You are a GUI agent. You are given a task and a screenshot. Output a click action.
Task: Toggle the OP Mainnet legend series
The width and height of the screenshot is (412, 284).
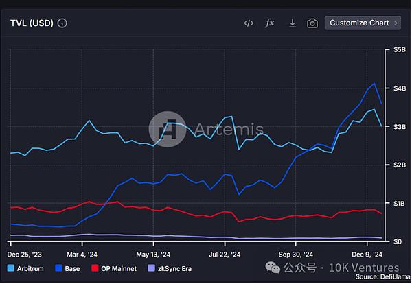114,268
